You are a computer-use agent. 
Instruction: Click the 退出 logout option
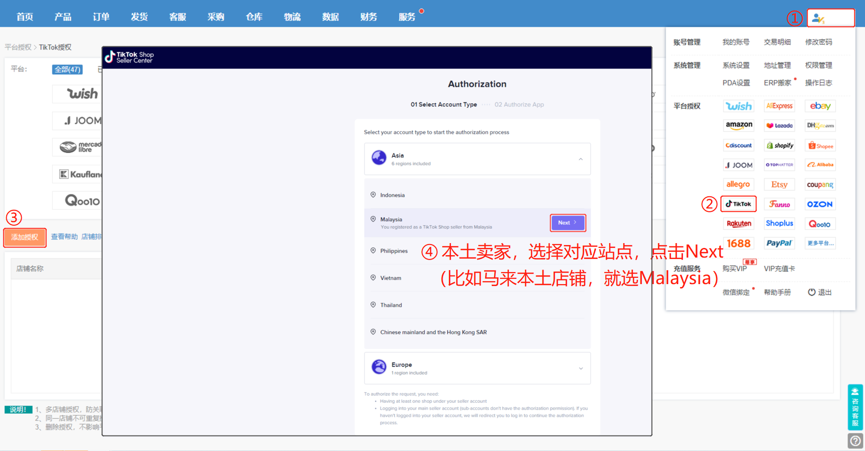click(820, 292)
